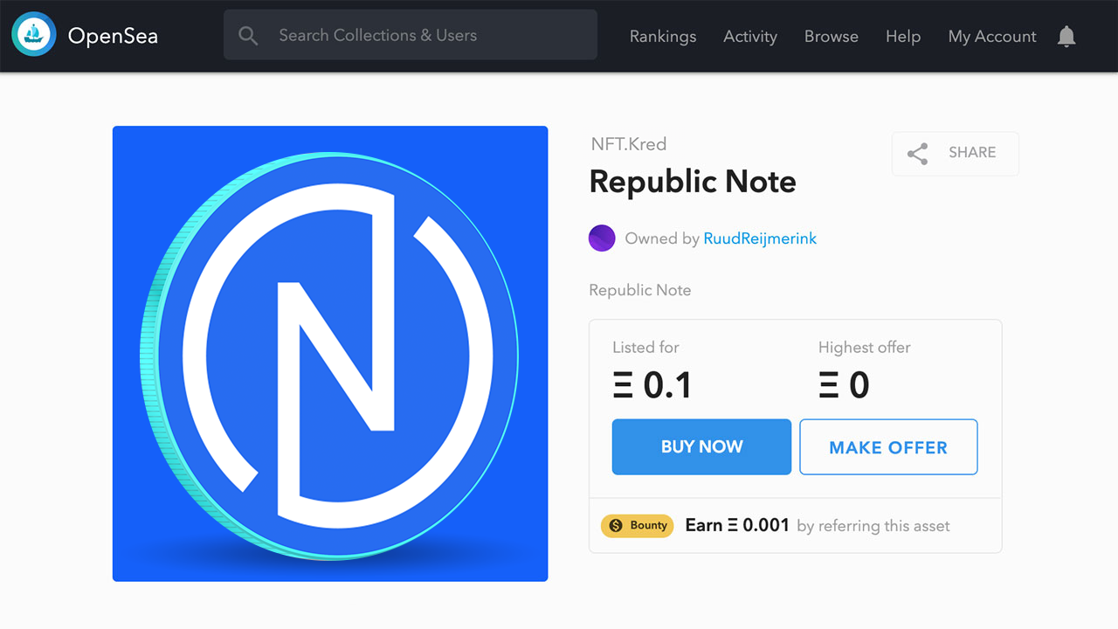Open the Rankings menu item

(663, 36)
